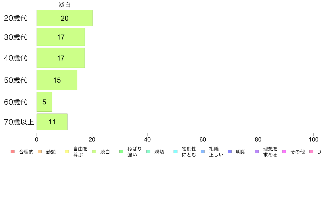
Task: Select the 70歳以上 bar showing 11
Action: [x=52, y=122]
